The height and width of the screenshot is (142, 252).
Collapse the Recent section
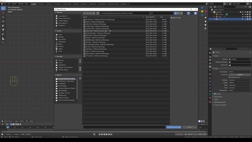[x=56, y=75]
